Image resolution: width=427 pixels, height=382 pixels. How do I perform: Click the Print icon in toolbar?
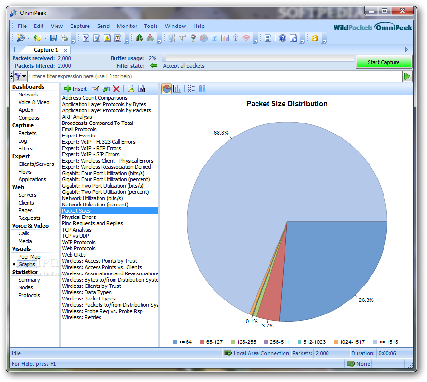(64, 38)
